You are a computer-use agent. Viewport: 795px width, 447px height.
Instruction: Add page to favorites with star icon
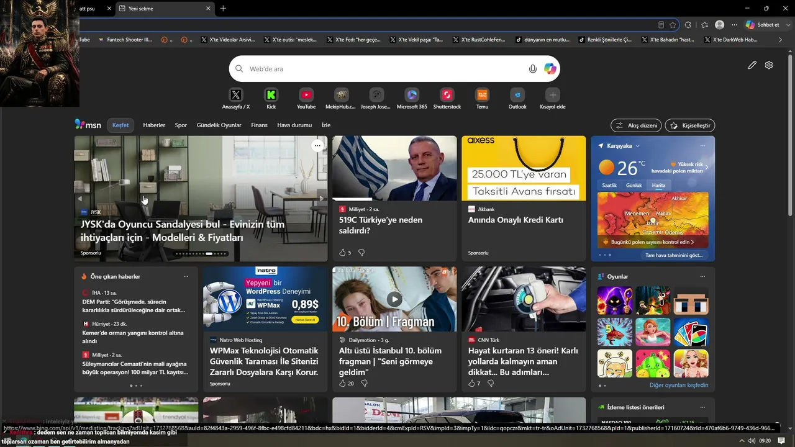point(673,25)
